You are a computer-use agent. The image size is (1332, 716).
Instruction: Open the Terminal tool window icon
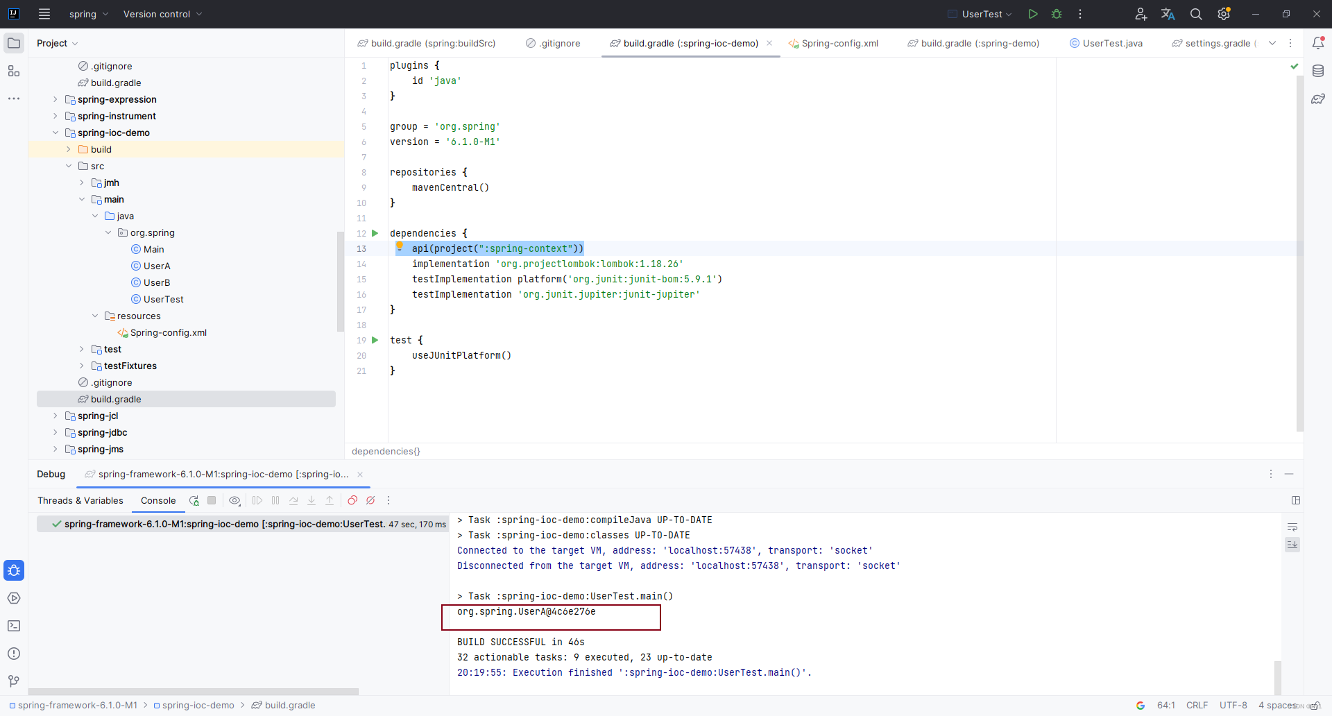[x=14, y=626]
